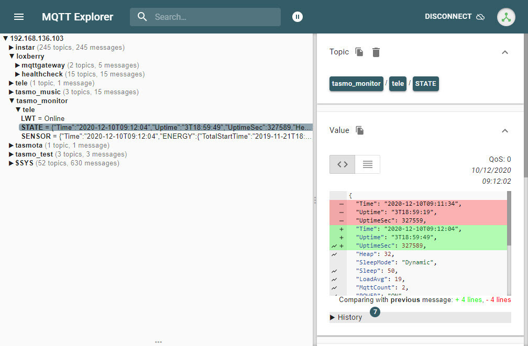Expand the tasmo_music node
This screenshot has width=528, height=346.
[x=11, y=92]
